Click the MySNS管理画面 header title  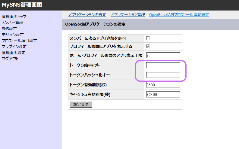tap(22, 5)
